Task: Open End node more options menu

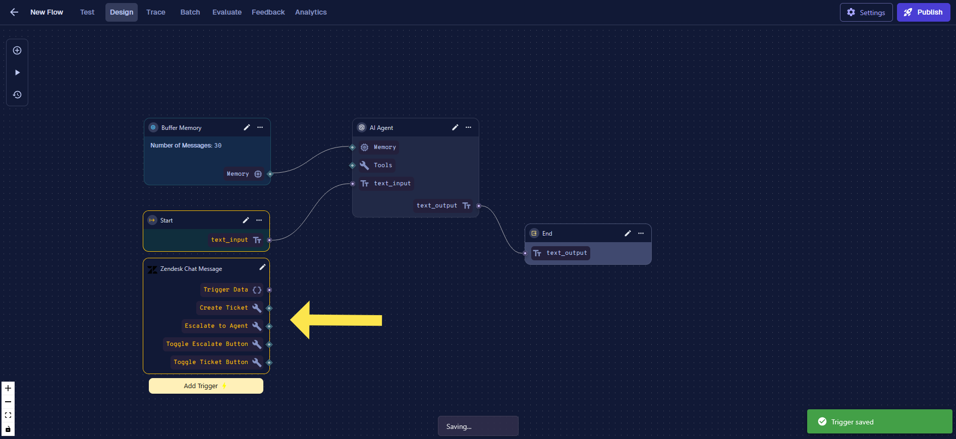Action: click(641, 233)
